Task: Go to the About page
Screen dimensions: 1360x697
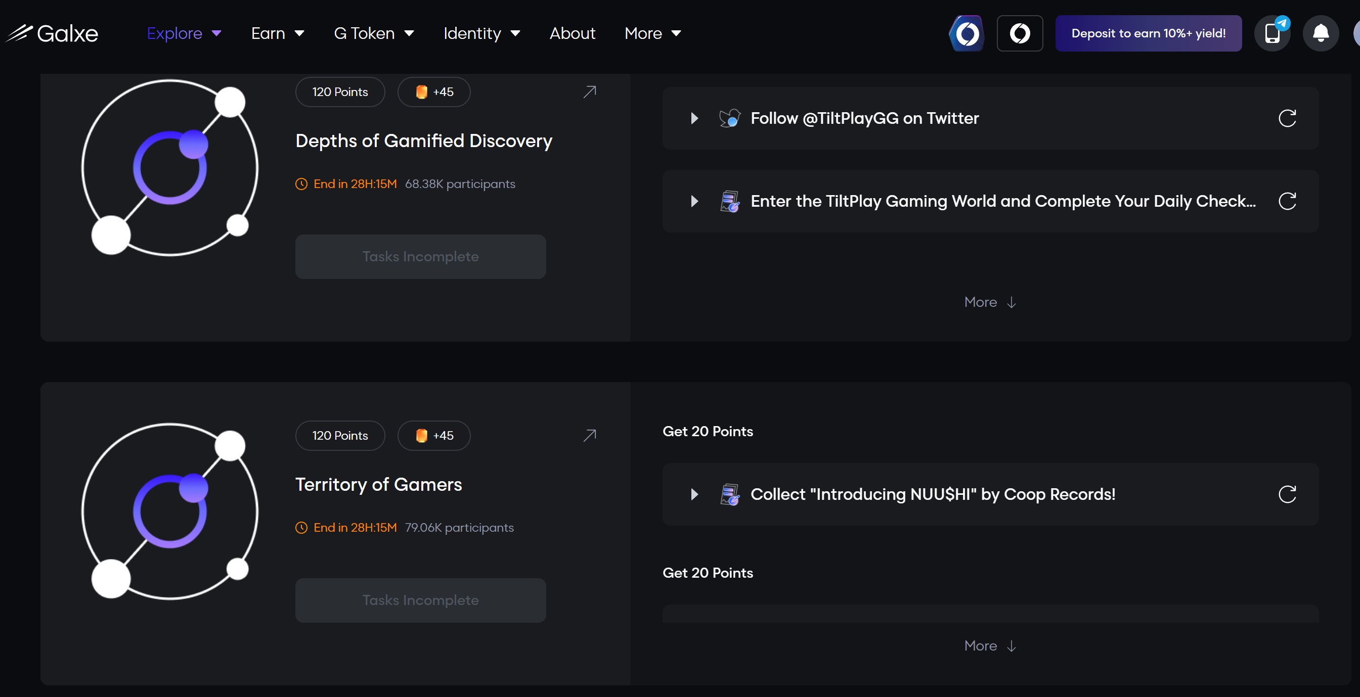Action: [x=573, y=33]
